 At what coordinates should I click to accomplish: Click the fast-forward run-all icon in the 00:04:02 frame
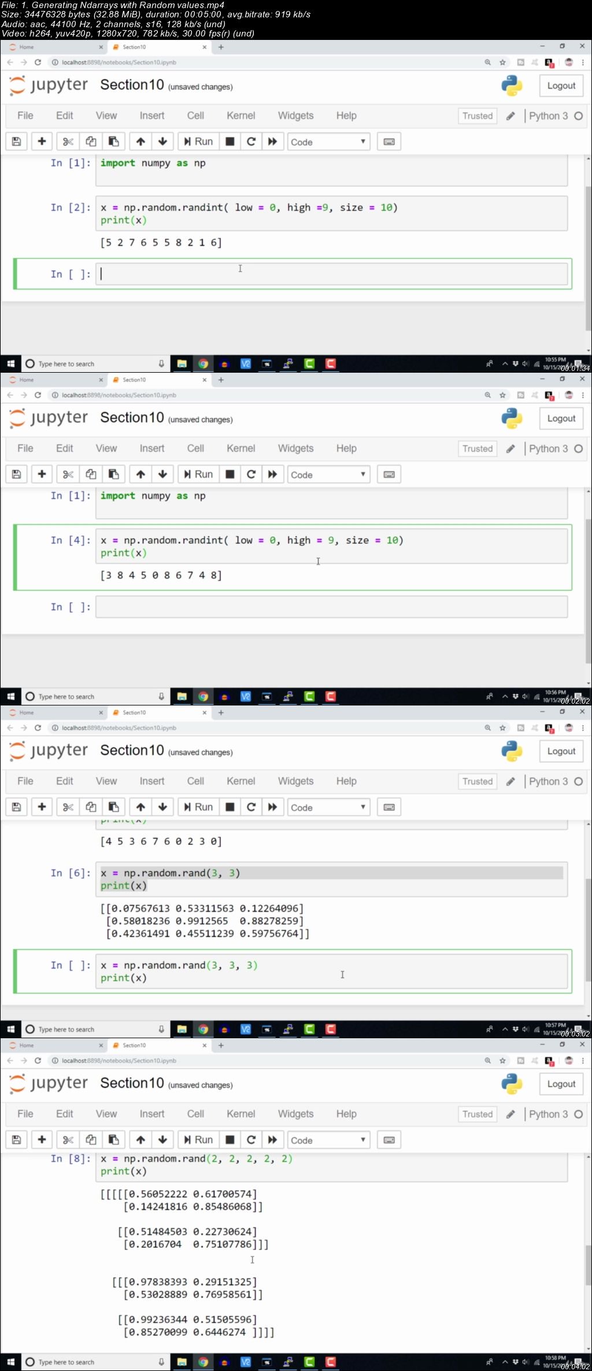coord(272,1140)
